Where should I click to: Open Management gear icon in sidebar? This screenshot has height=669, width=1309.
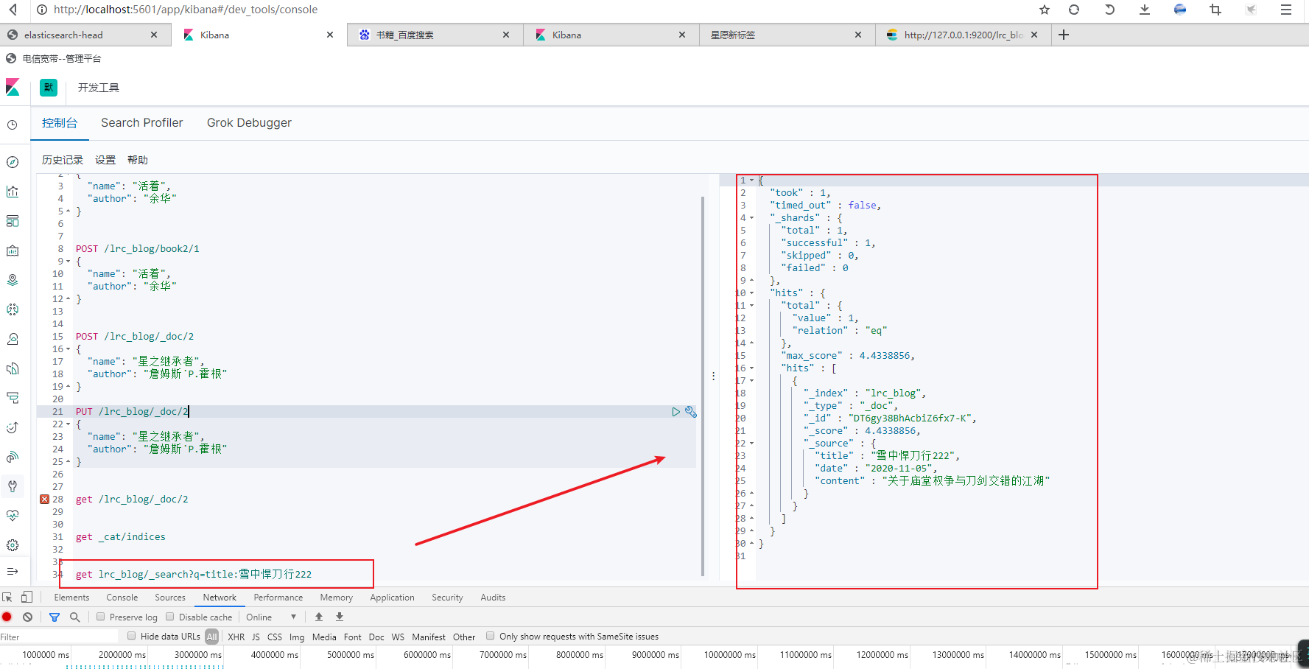(13, 545)
